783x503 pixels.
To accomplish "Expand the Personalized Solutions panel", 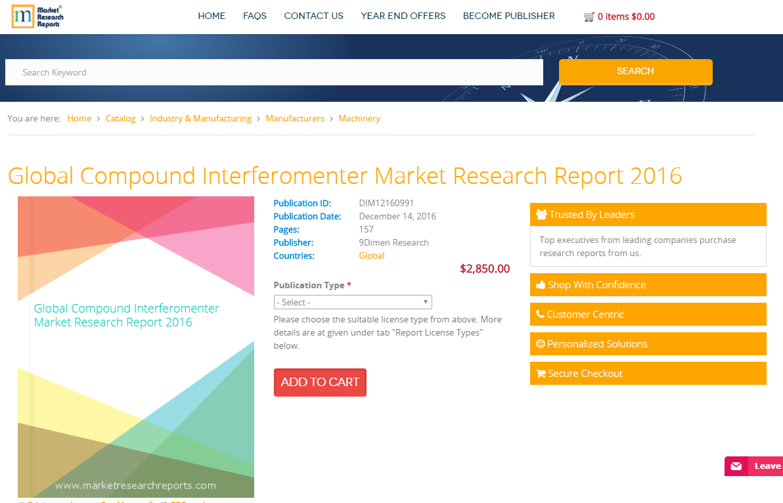I will pos(648,344).
